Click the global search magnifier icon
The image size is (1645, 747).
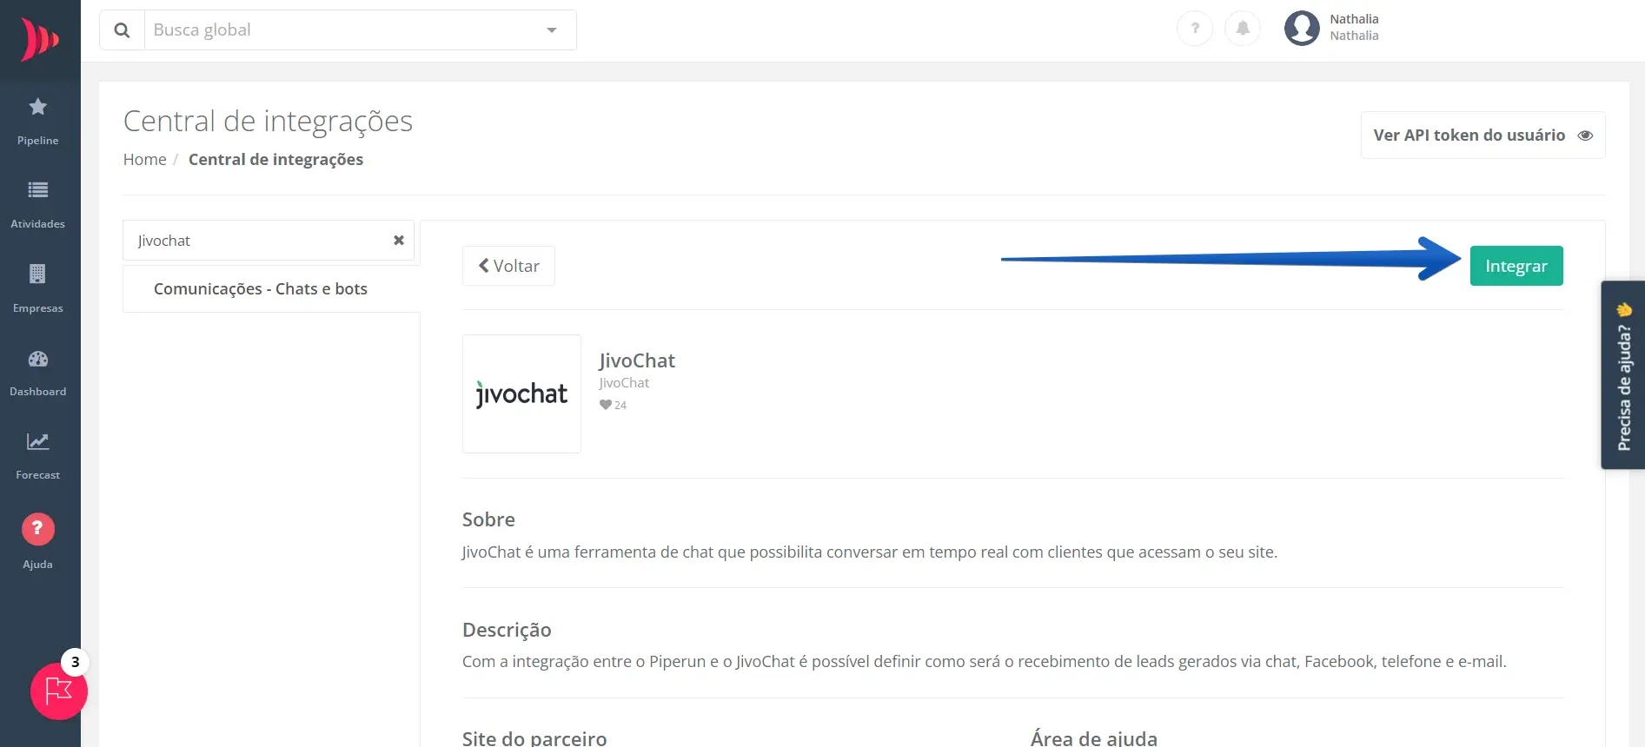pyautogui.click(x=123, y=30)
